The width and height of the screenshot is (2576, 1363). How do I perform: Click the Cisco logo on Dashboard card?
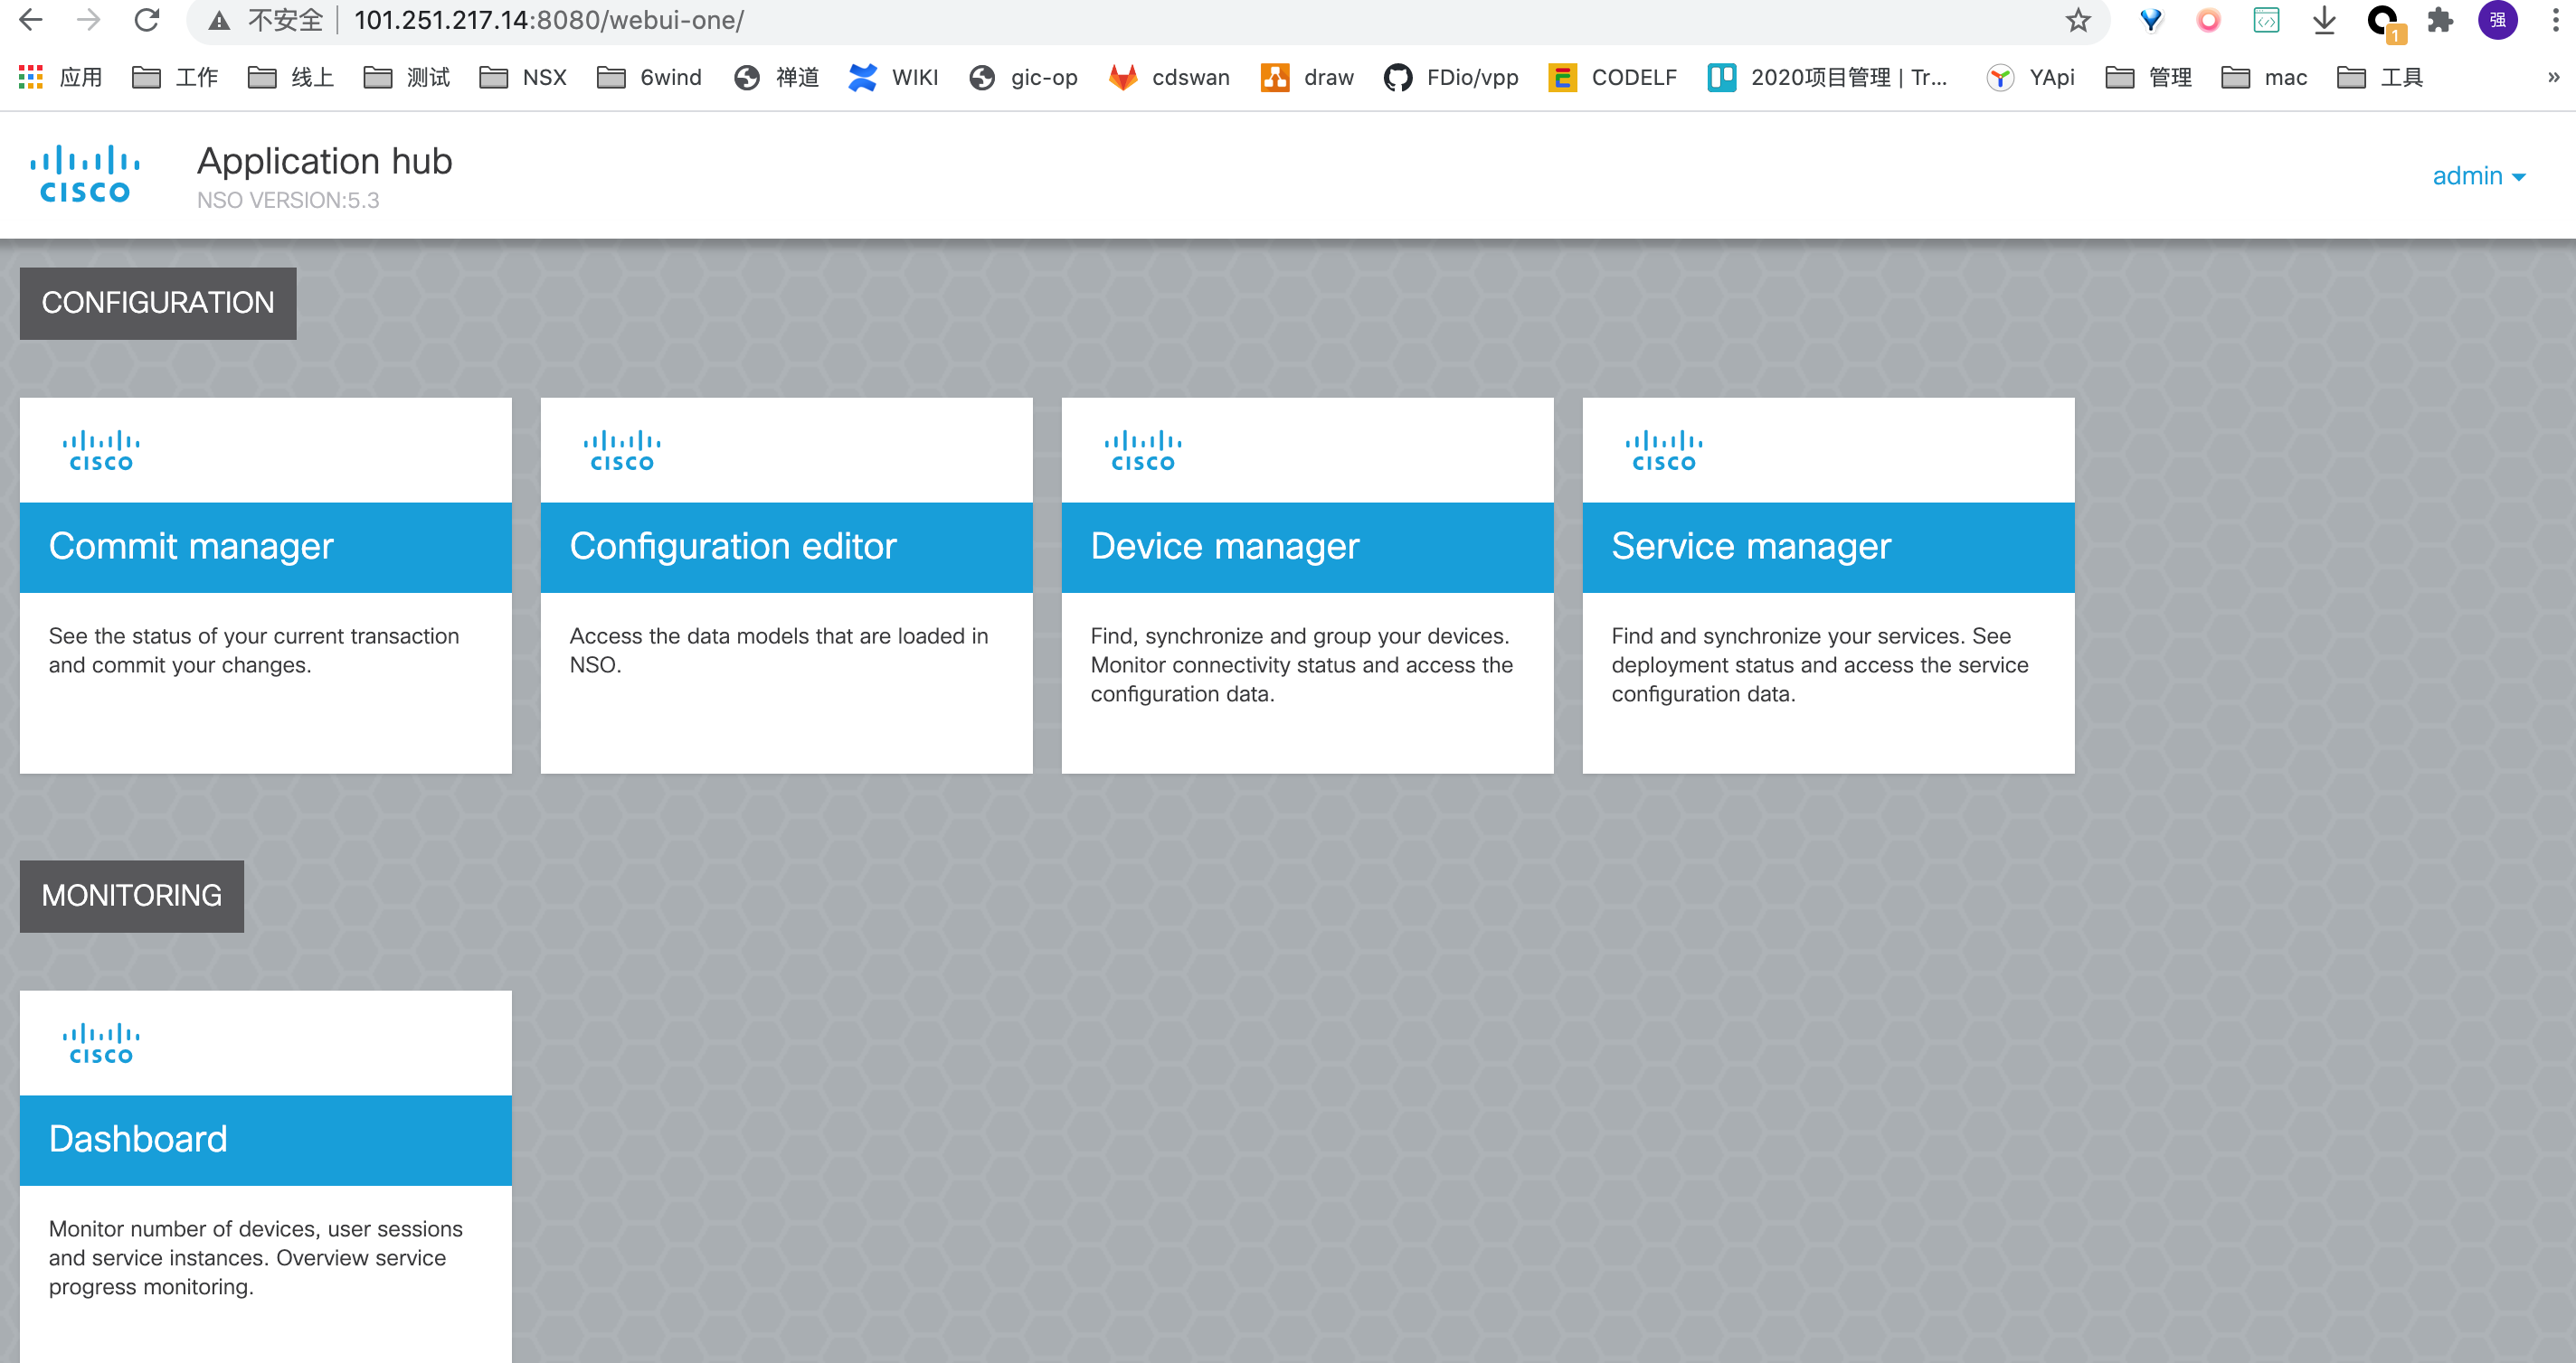click(x=101, y=1043)
